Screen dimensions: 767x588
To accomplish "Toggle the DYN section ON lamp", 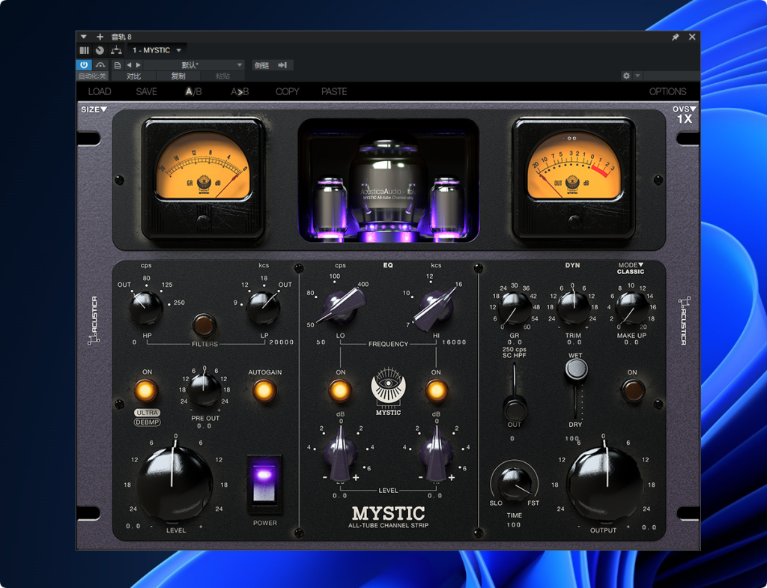I will [x=632, y=391].
